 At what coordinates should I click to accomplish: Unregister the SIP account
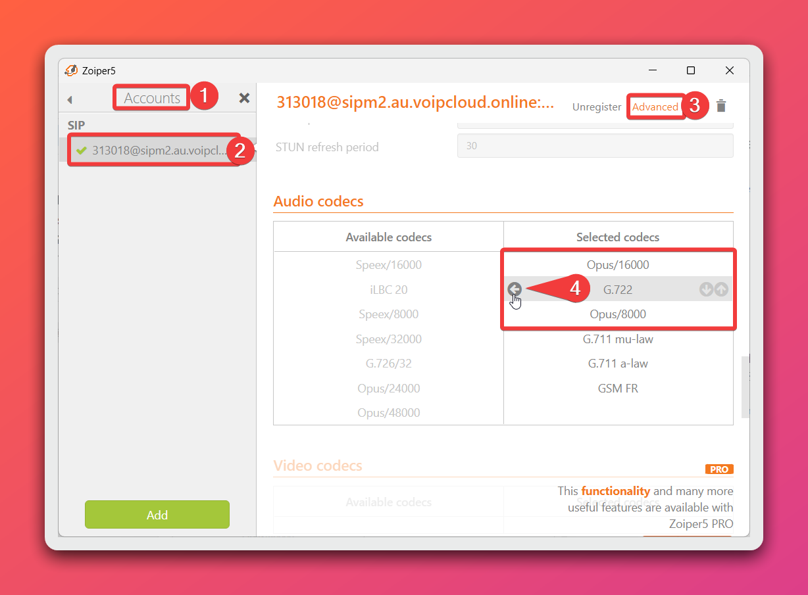597,107
